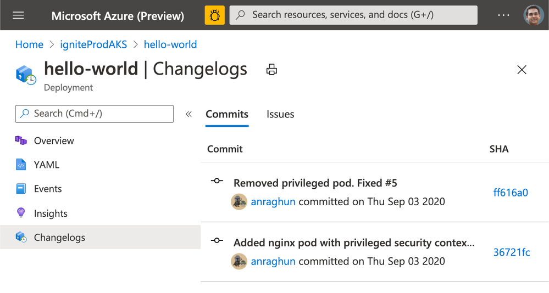Click author avatar on Removed privileged pod commit
549x293 pixels.
[239, 202]
